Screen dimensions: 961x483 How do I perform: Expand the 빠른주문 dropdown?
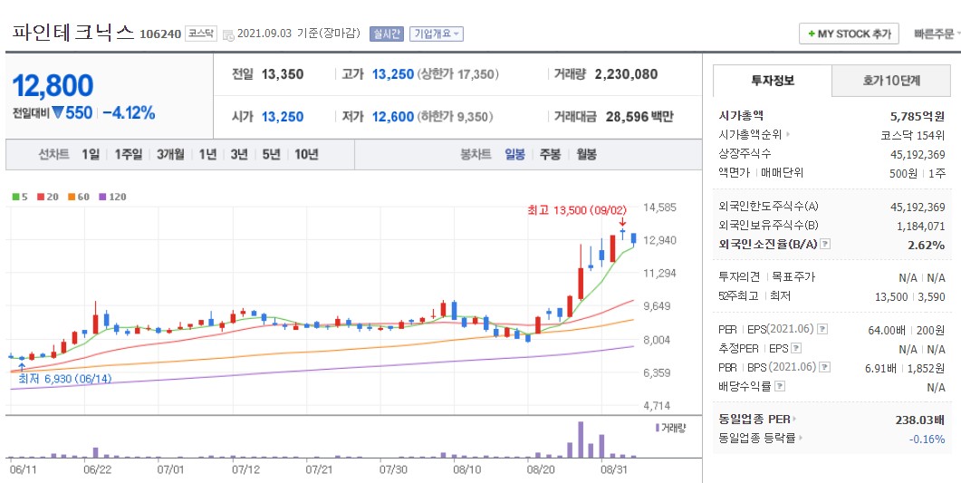(937, 34)
